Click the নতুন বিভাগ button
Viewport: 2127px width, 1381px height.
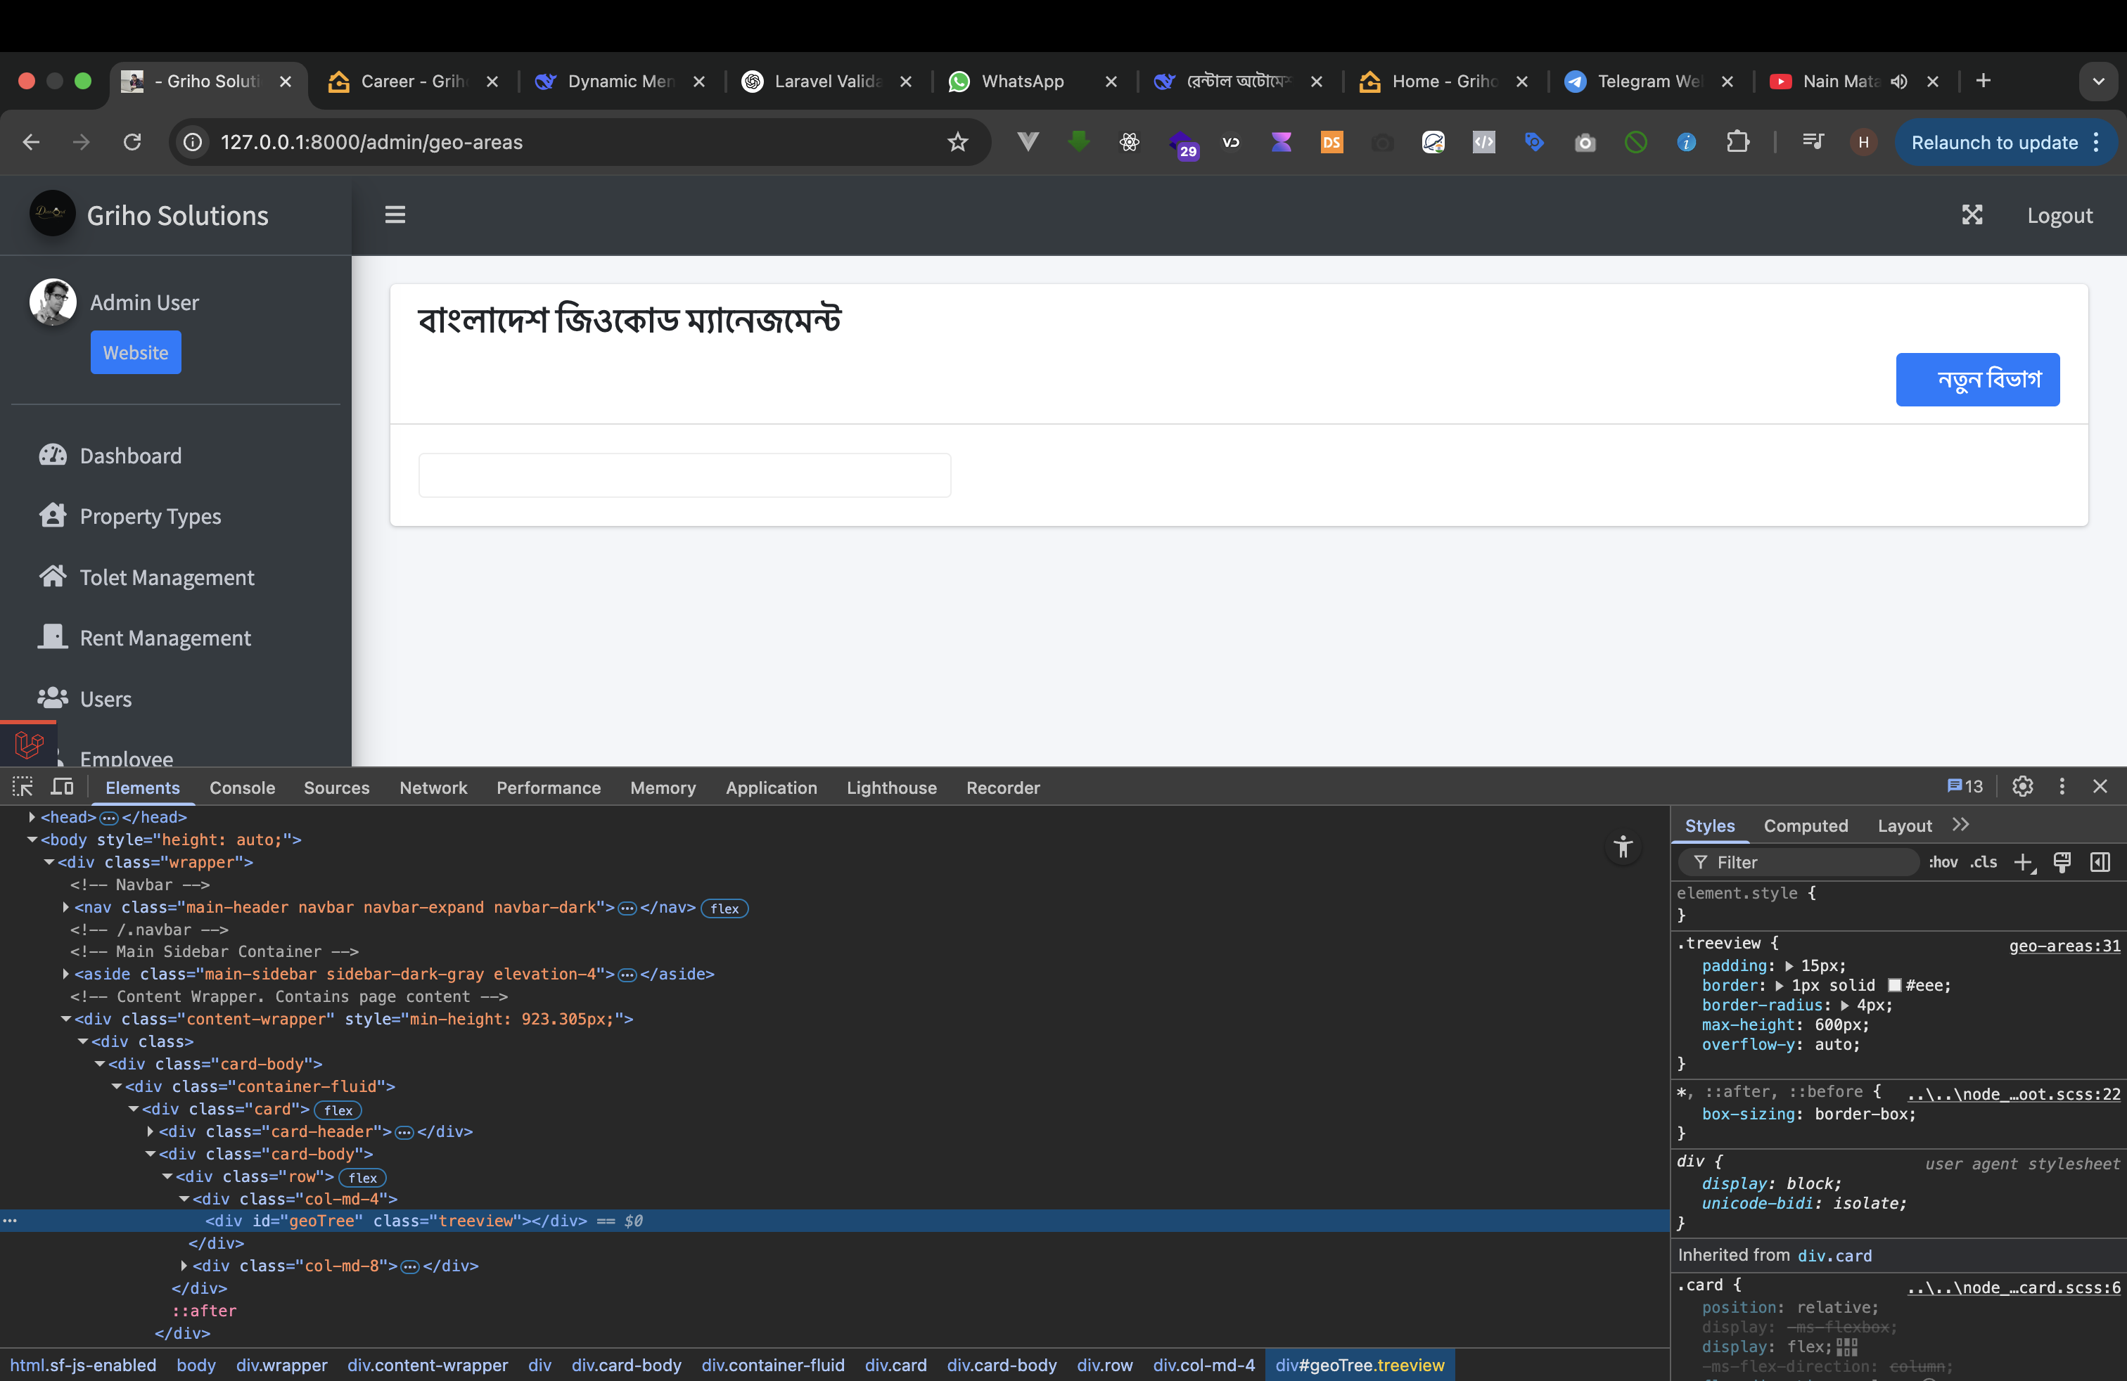point(1977,380)
